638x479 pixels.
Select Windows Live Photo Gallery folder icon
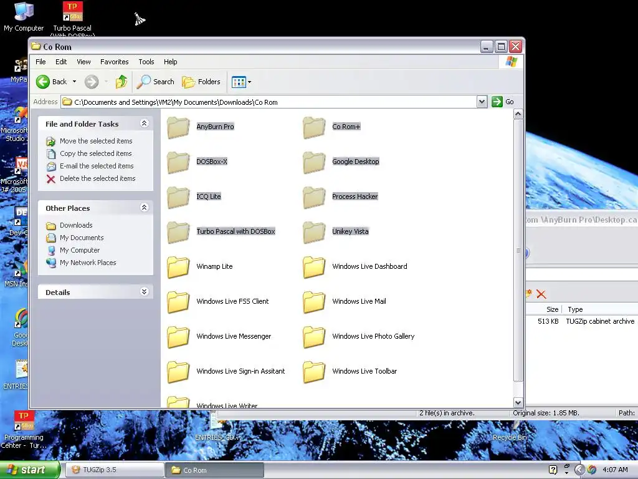(x=314, y=337)
